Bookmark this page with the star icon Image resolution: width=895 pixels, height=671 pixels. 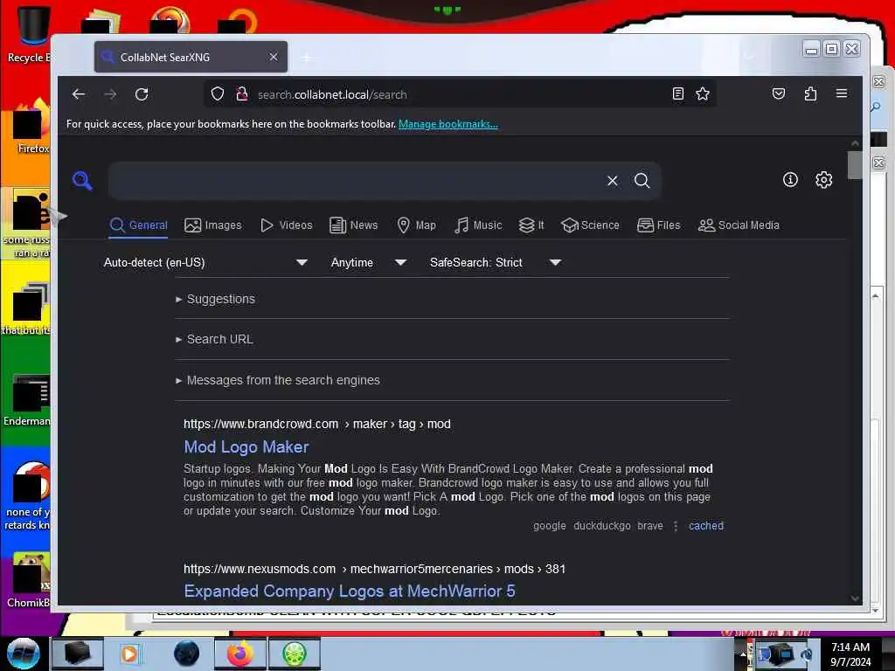coord(703,93)
